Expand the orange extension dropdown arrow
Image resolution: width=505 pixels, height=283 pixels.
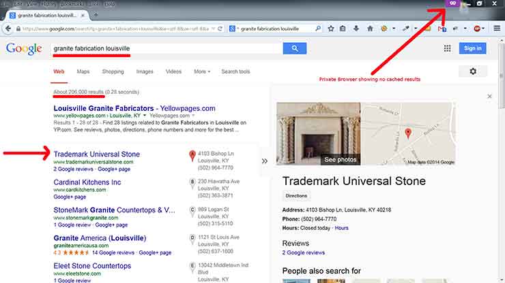pyautogui.click(x=394, y=29)
